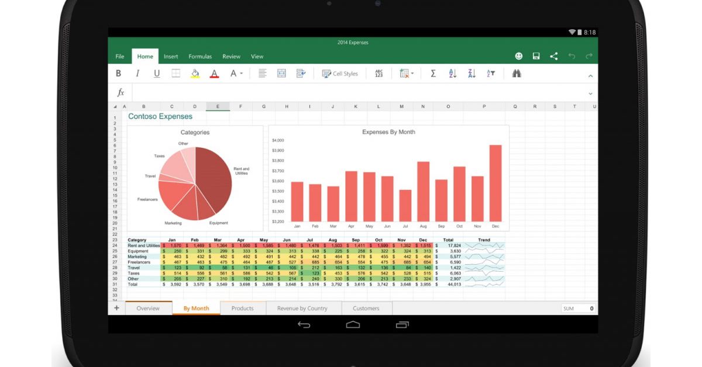Viewport: 702px width, 367px height.
Task: Toggle bold formatting
Action: (118, 74)
